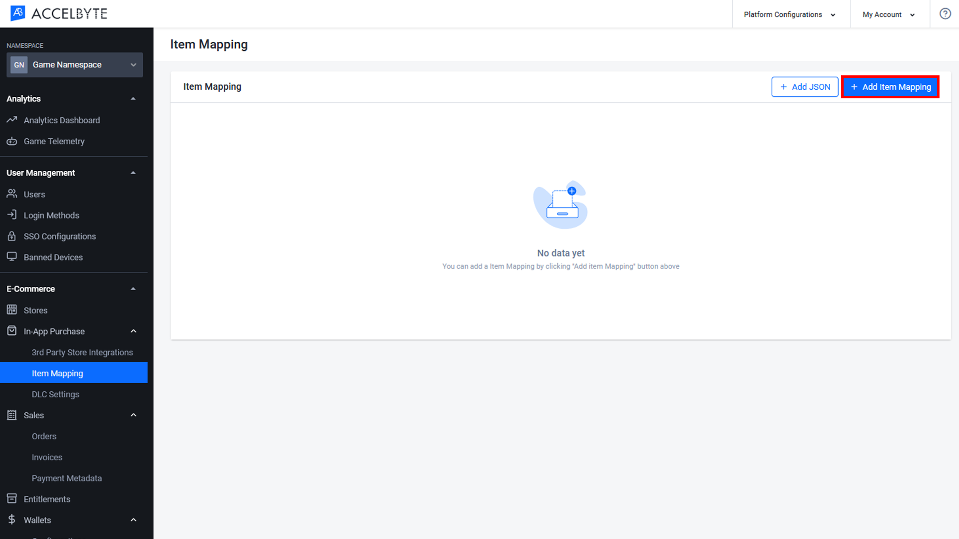Image resolution: width=959 pixels, height=539 pixels.
Task: Open Platform Configurations dropdown
Action: [789, 14]
